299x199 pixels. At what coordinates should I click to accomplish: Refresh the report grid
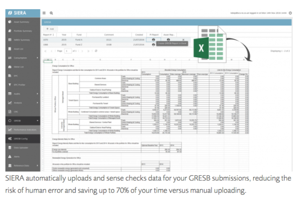[x=96, y=51]
